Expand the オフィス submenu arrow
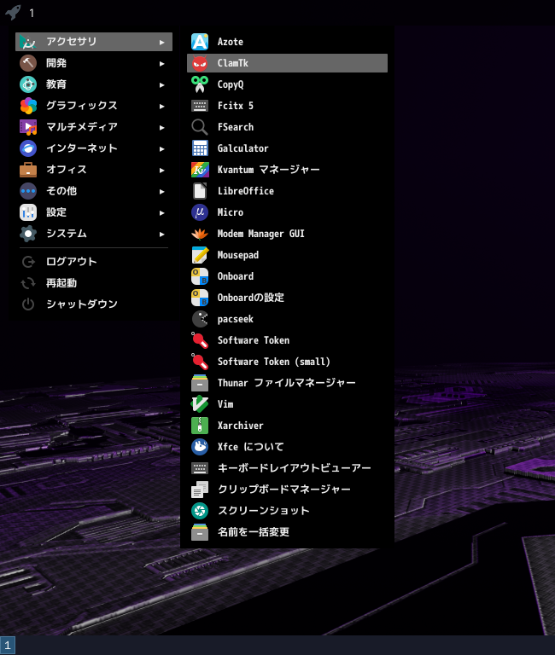555x655 pixels. pos(162,170)
